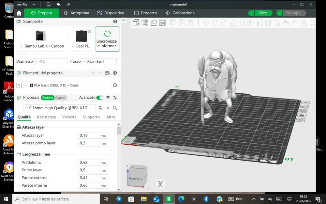Click the undo arrow in title bar
The image size is (326, 204).
click(58, 4)
